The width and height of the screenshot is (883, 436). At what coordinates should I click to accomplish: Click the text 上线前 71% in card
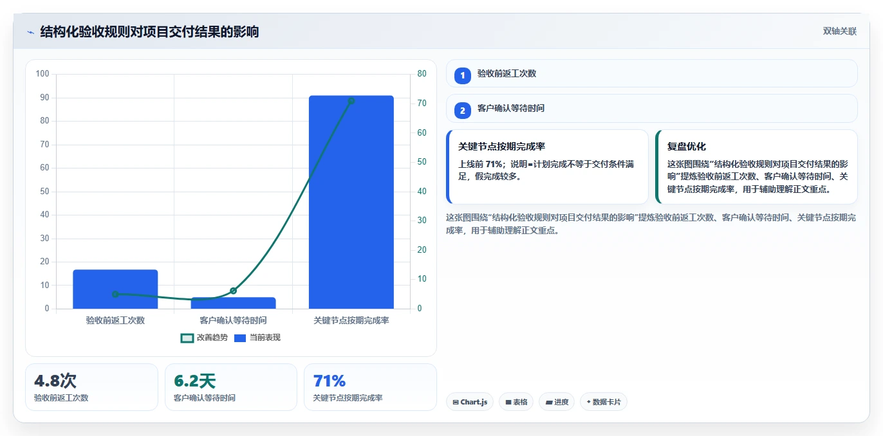481,164
